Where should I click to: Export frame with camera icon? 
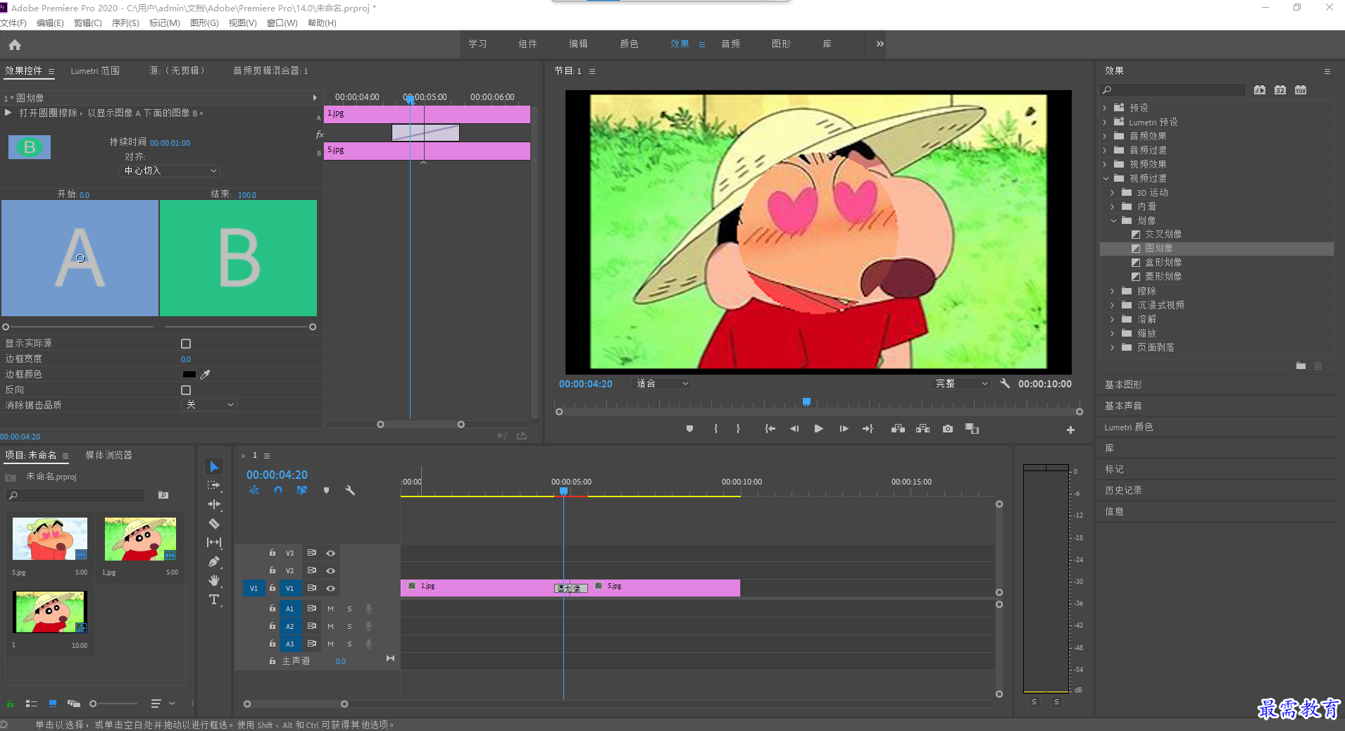948,428
